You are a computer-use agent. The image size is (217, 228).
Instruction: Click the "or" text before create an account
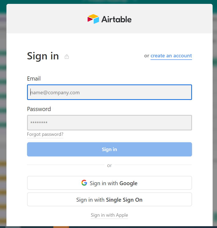(147, 56)
